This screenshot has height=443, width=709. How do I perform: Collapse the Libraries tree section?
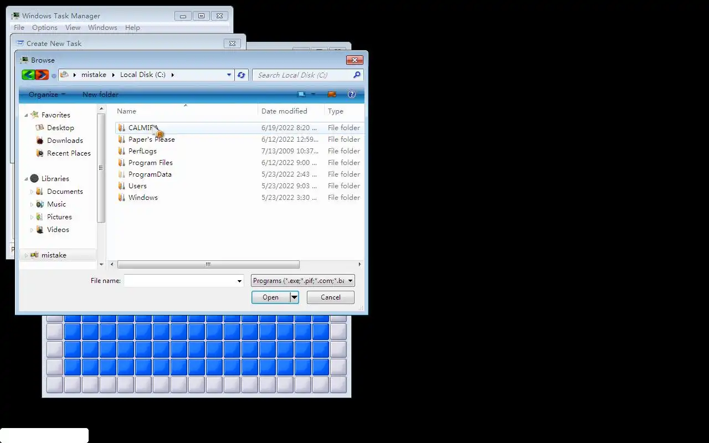[x=26, y=179]
